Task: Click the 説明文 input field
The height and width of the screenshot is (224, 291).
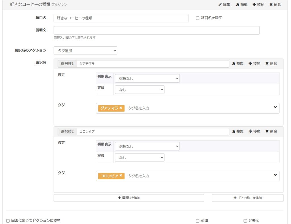Action: (156, 30)
